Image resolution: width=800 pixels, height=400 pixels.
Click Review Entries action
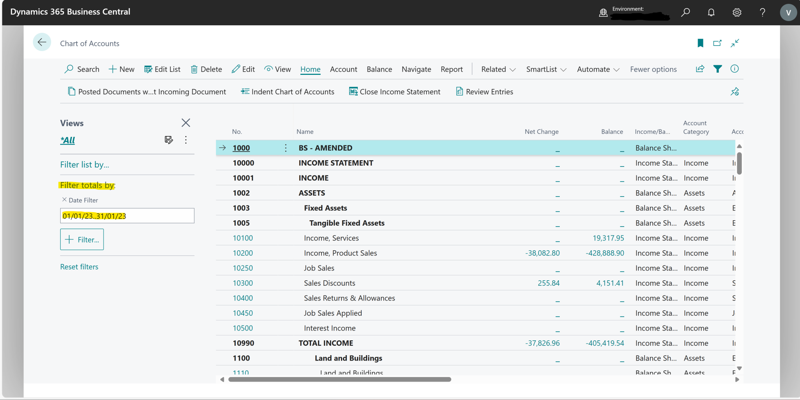click(484, 92)
